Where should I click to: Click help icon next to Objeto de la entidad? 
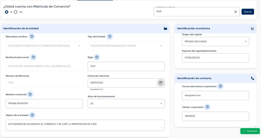(32, 115)
